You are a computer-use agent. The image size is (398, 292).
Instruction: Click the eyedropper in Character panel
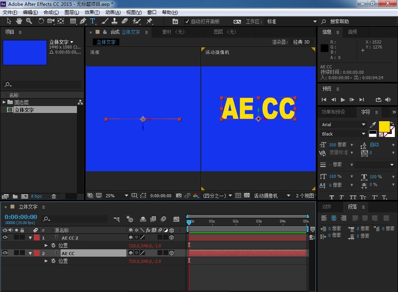click(x=373, y=125)
